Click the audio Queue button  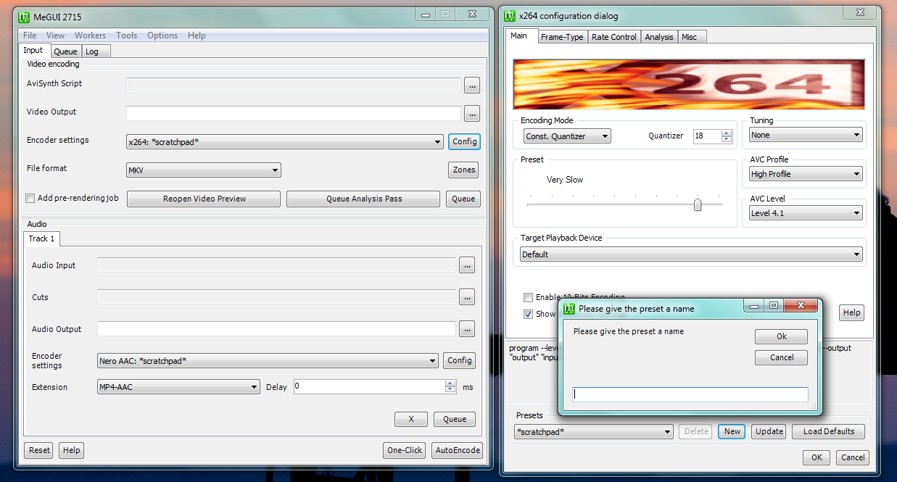[455, 419]
